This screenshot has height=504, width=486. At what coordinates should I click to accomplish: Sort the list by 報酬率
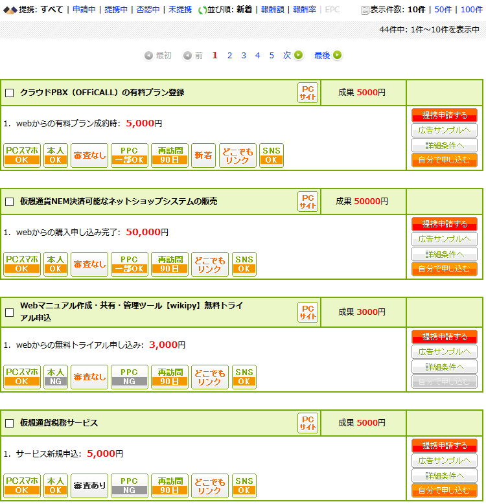(305, 10)
